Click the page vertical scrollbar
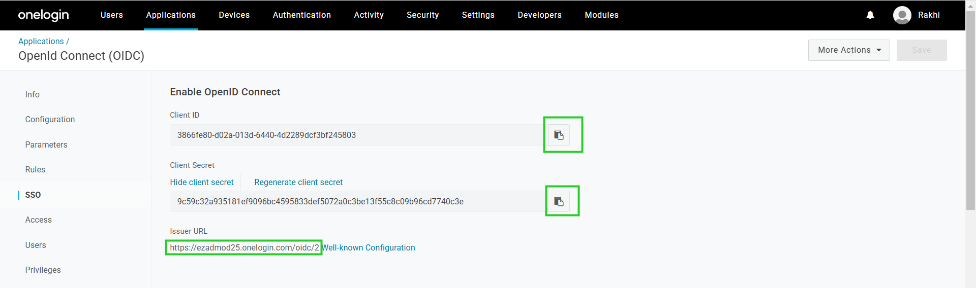Image resolution: width=976 pixels, height=288 pixels. pyautogui.click(x=970, y=109)
